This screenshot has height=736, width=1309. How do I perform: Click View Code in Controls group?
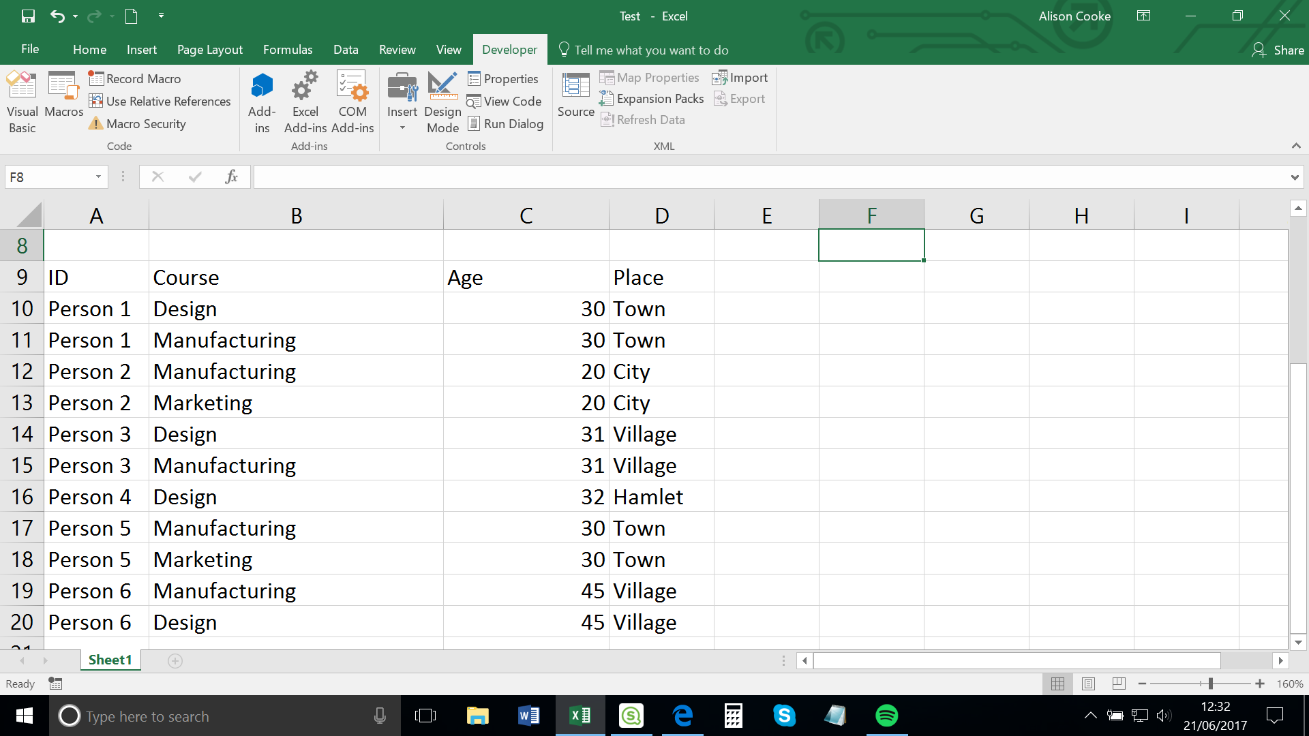coord(505,101)
